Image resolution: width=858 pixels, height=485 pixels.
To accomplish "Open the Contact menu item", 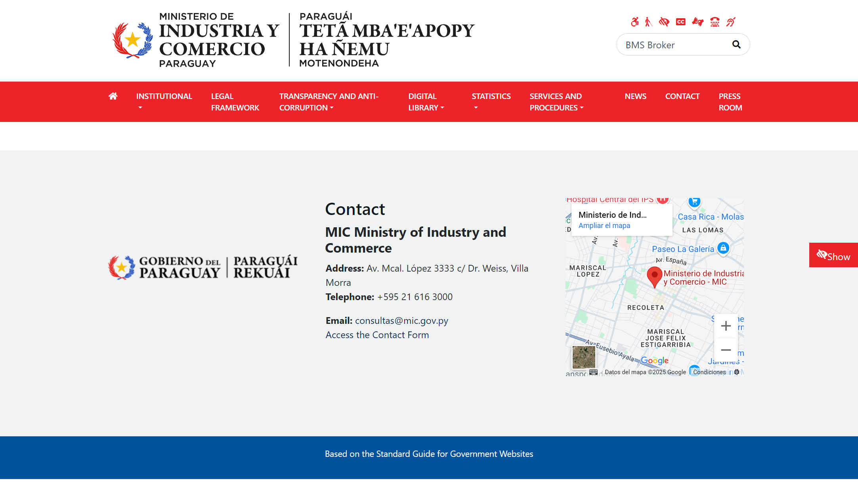I will pyautogui.click(x=682, y=96).
